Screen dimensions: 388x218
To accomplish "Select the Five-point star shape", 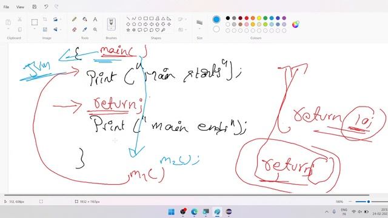I will coord(128,30).
